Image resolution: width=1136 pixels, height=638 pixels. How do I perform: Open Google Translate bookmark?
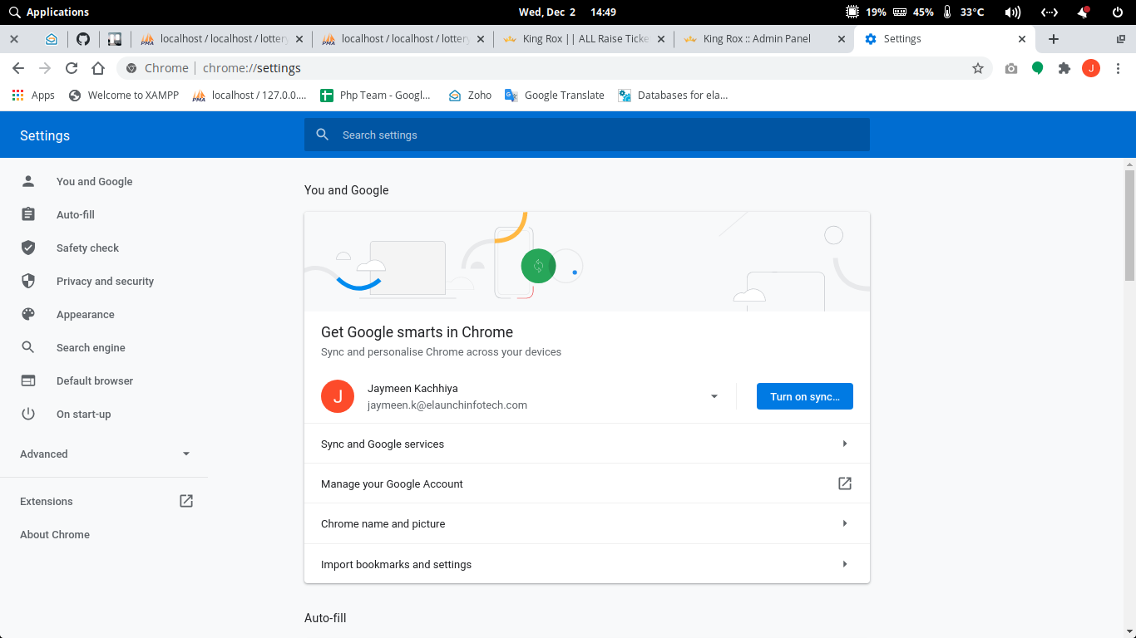(x=554, y=96)
